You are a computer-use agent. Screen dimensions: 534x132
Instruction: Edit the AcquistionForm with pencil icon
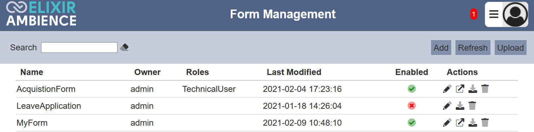[x=447, y=89]
